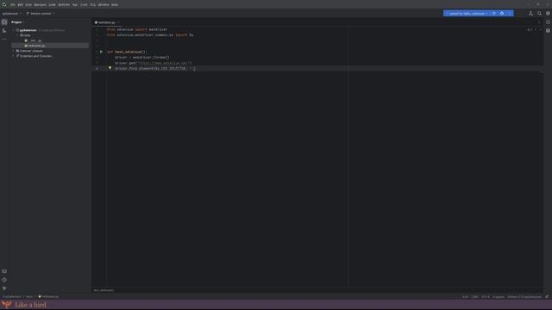The image size is (552, 310).
Task: Click caret position in status bar
Action: [x=466, y=297]
